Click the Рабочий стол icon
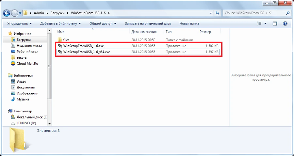 coord(13,52)
